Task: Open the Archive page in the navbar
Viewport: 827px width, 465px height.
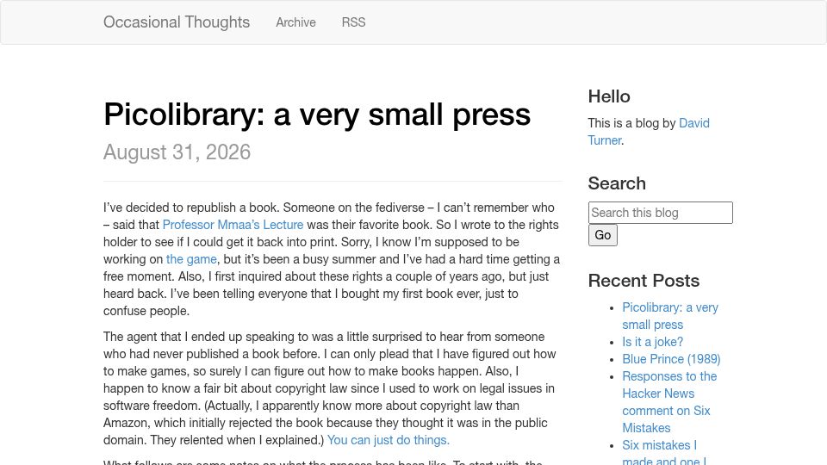Action: tap(295, 22)
